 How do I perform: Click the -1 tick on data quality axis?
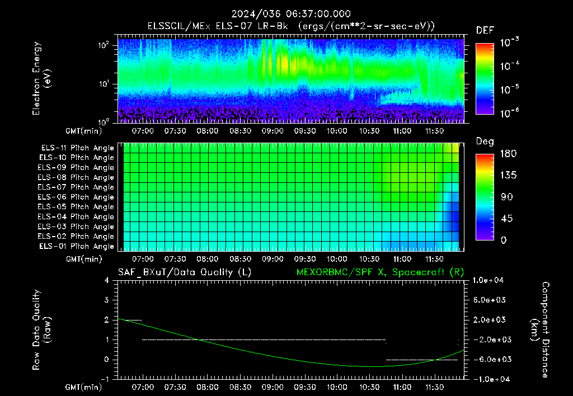point(105,379)
